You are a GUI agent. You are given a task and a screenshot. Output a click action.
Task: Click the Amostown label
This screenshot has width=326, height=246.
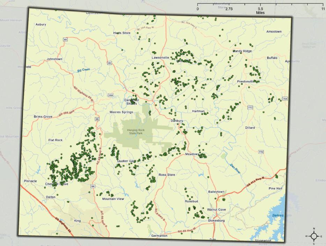point(274,32)
